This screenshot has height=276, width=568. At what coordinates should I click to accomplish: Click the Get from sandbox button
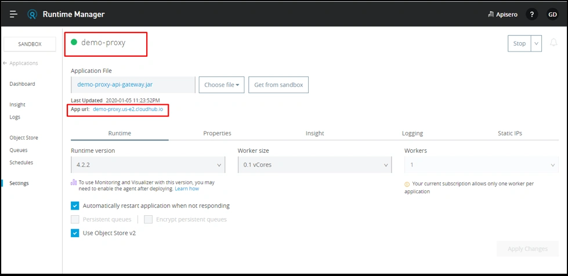coord(278,85)
